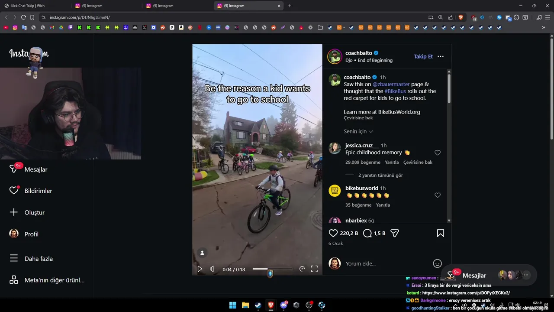This screenshot has height=312, width=554.
Task: Open the Gmail bookmark
Action: coord(52,27)
